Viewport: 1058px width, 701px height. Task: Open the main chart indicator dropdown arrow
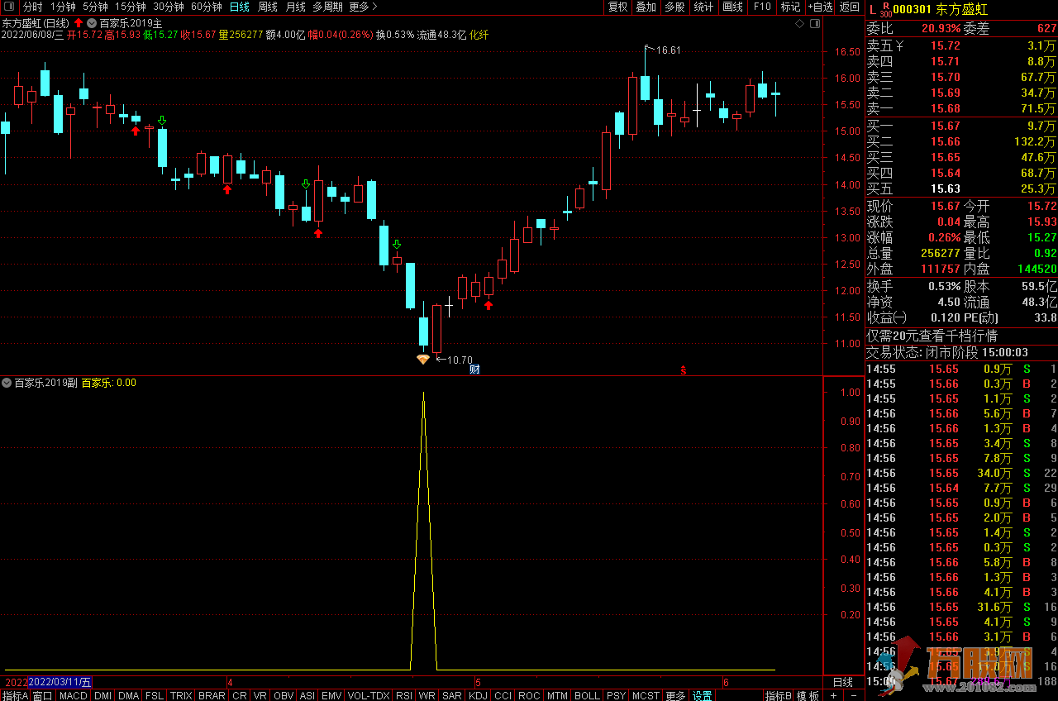(92, 23)
